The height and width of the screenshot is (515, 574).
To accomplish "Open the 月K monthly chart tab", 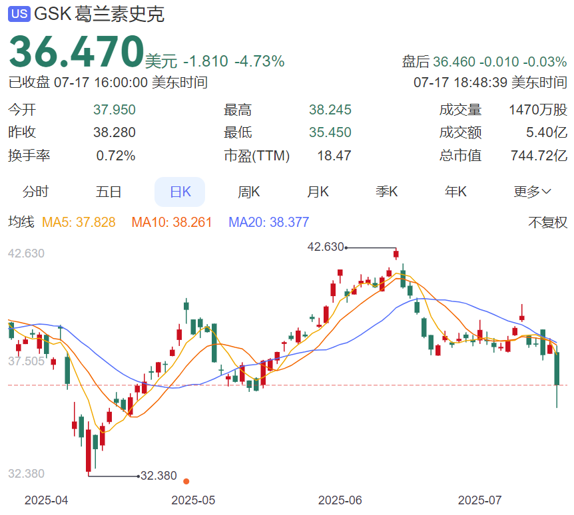I will click(x=318, y=192).
